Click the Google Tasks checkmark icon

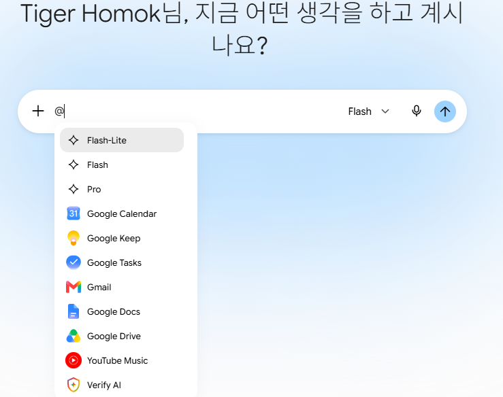pos(74,262)
